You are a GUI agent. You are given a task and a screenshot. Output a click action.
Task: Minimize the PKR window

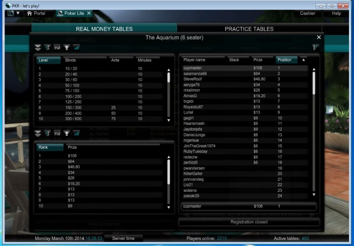321,6
